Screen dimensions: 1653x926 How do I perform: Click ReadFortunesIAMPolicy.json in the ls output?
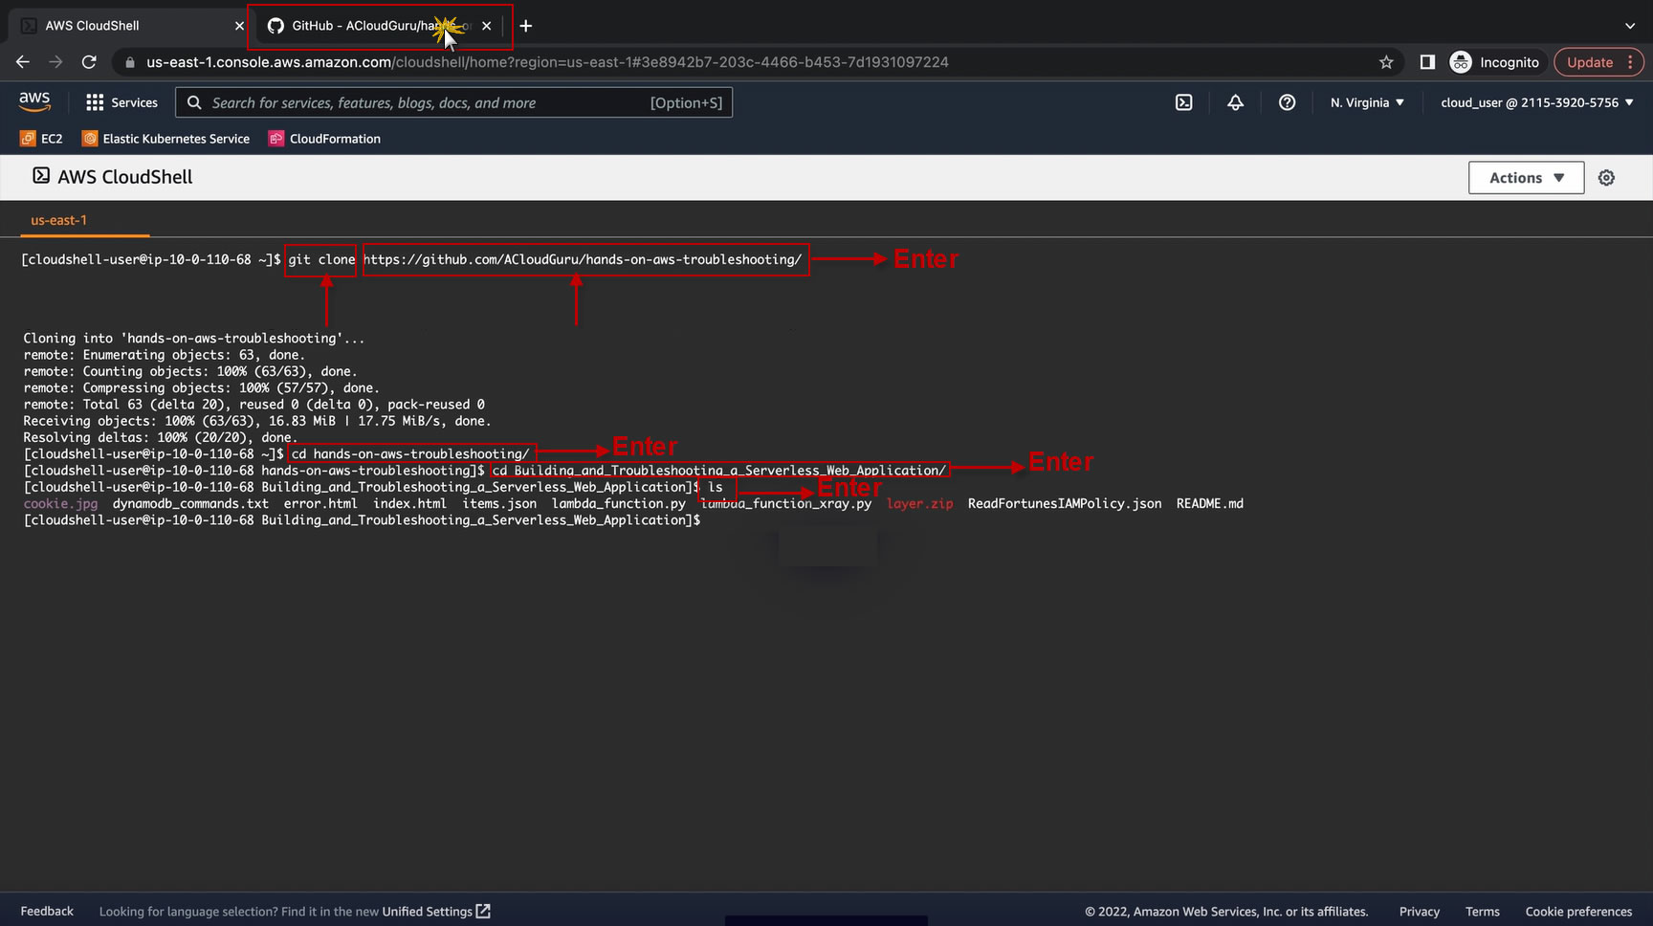[1065, 503]
